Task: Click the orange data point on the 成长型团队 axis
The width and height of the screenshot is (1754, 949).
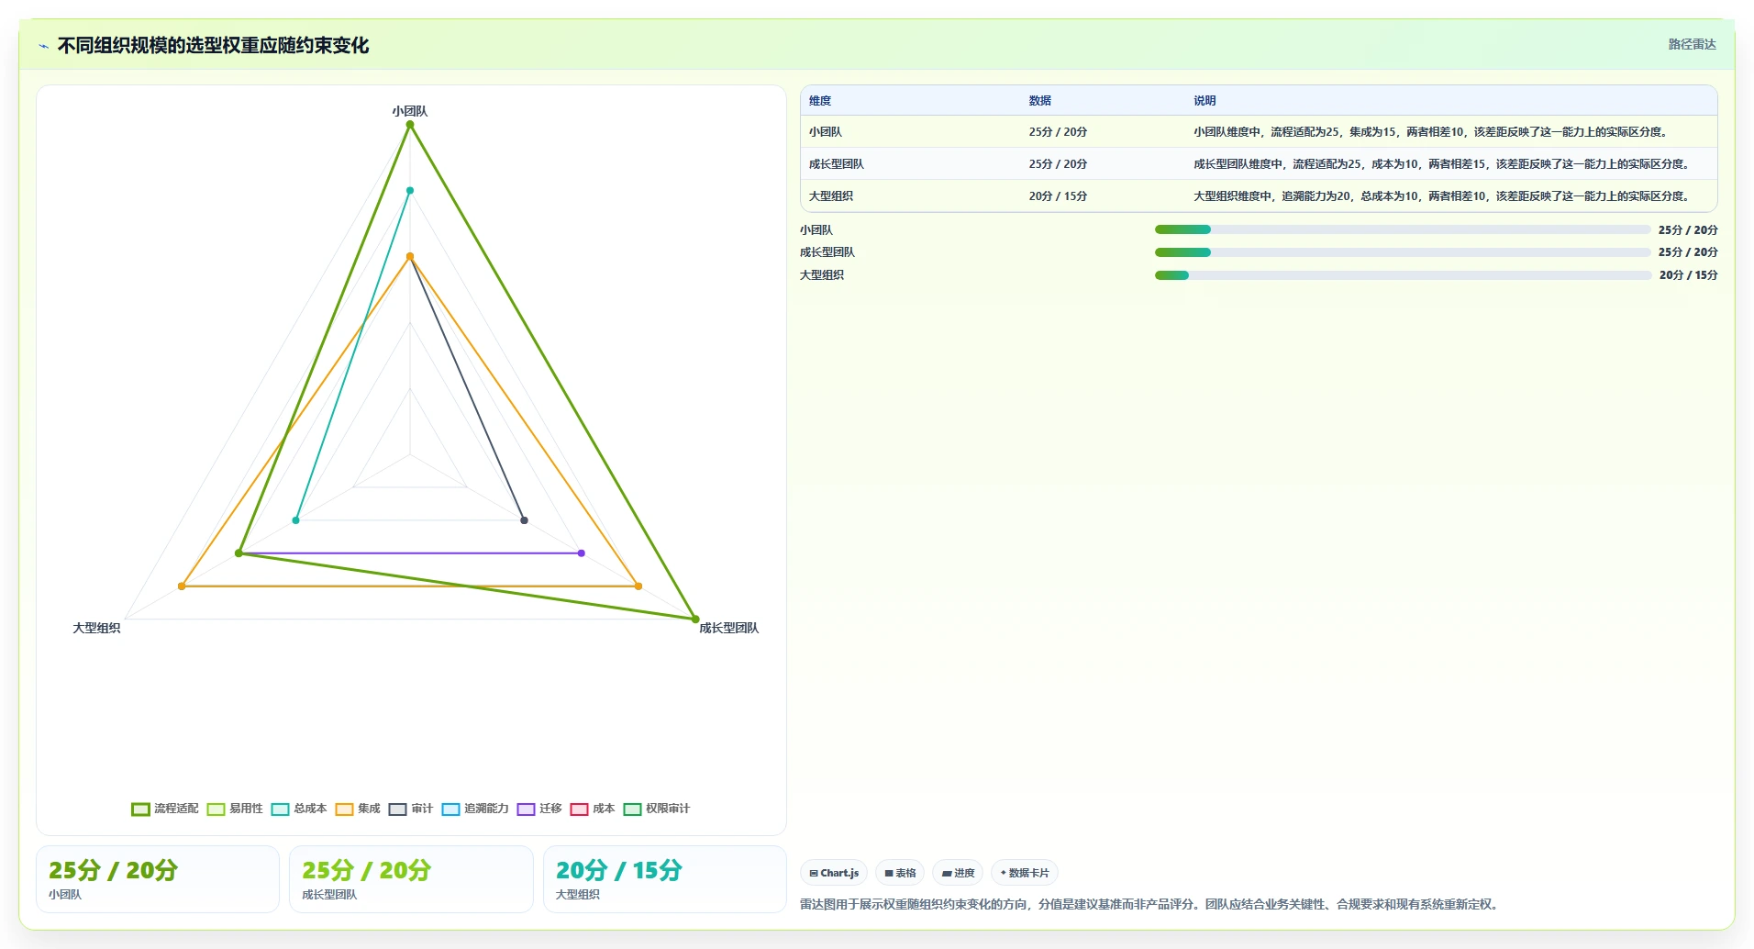Action: click(x=638, y=586)
